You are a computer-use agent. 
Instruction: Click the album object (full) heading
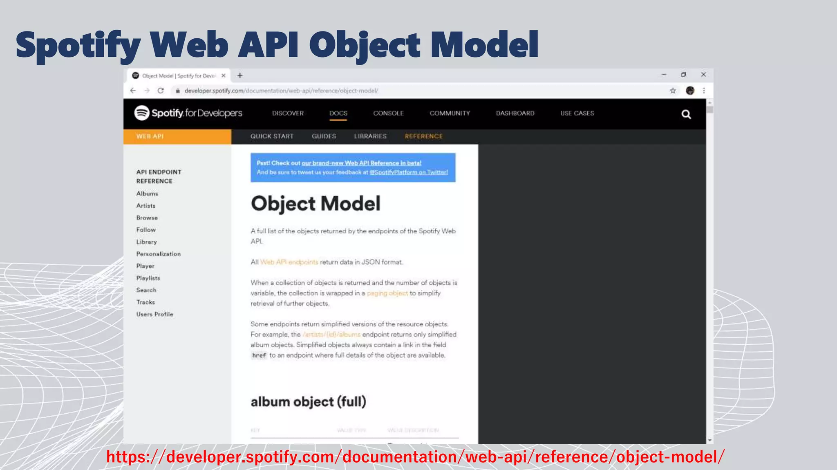pyautogui.click(x=309, y=402)
